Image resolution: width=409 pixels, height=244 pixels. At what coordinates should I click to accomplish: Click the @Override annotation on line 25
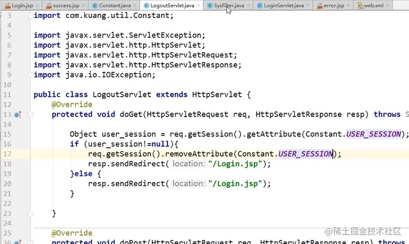coord(72,233)
